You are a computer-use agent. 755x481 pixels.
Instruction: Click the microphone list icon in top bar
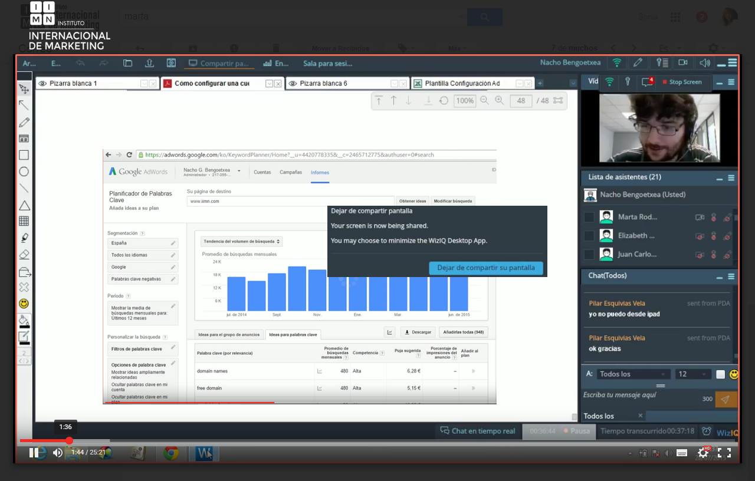[x=662, y=62]
